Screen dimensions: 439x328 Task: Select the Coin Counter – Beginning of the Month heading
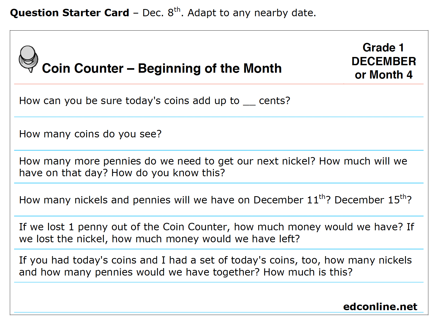[x=162, y=68]
